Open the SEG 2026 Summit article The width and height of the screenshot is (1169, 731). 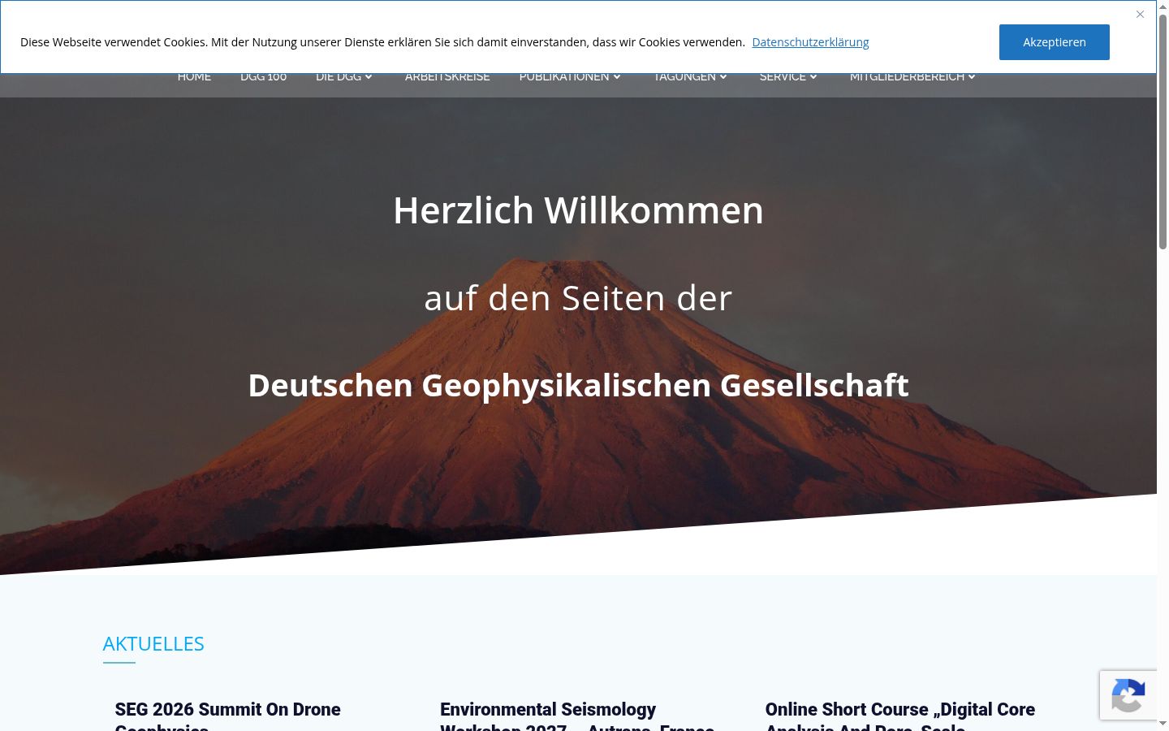pos(227,715)
